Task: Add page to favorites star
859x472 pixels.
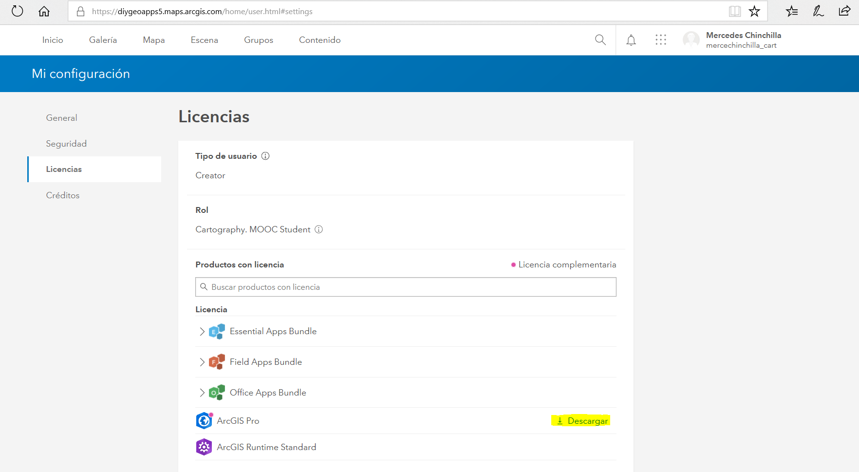Action: tap(754, 11)
